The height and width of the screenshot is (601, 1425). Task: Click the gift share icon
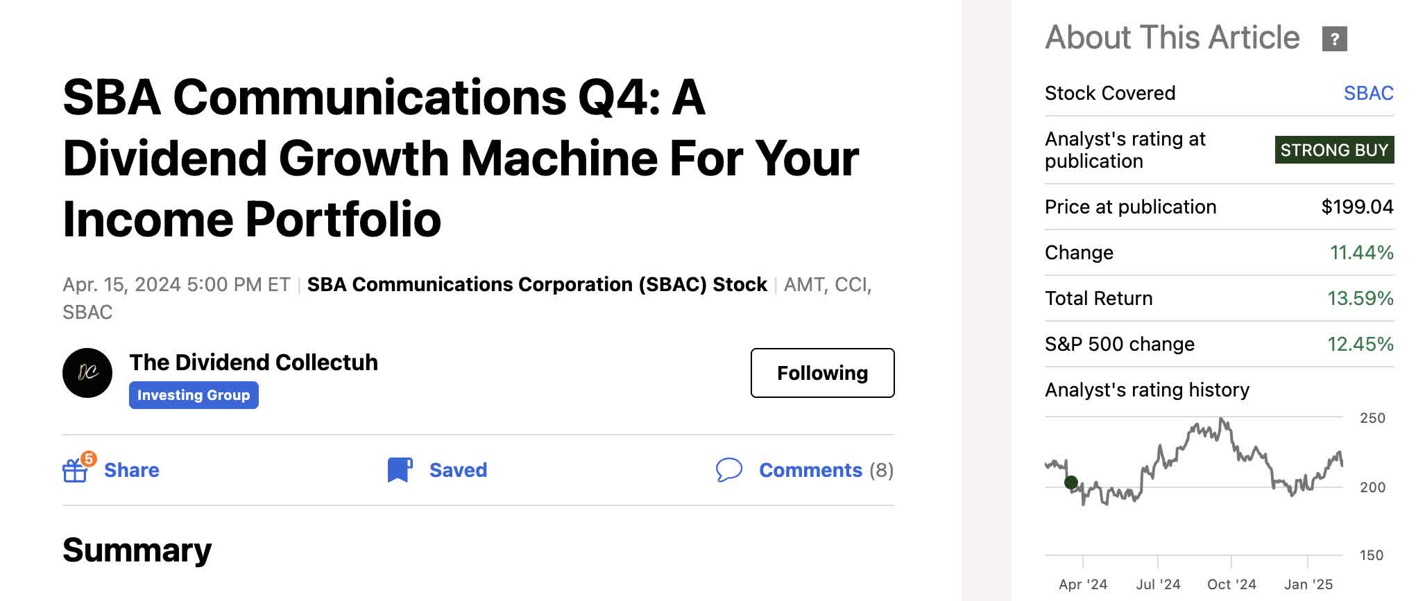(x=76, y=470)
